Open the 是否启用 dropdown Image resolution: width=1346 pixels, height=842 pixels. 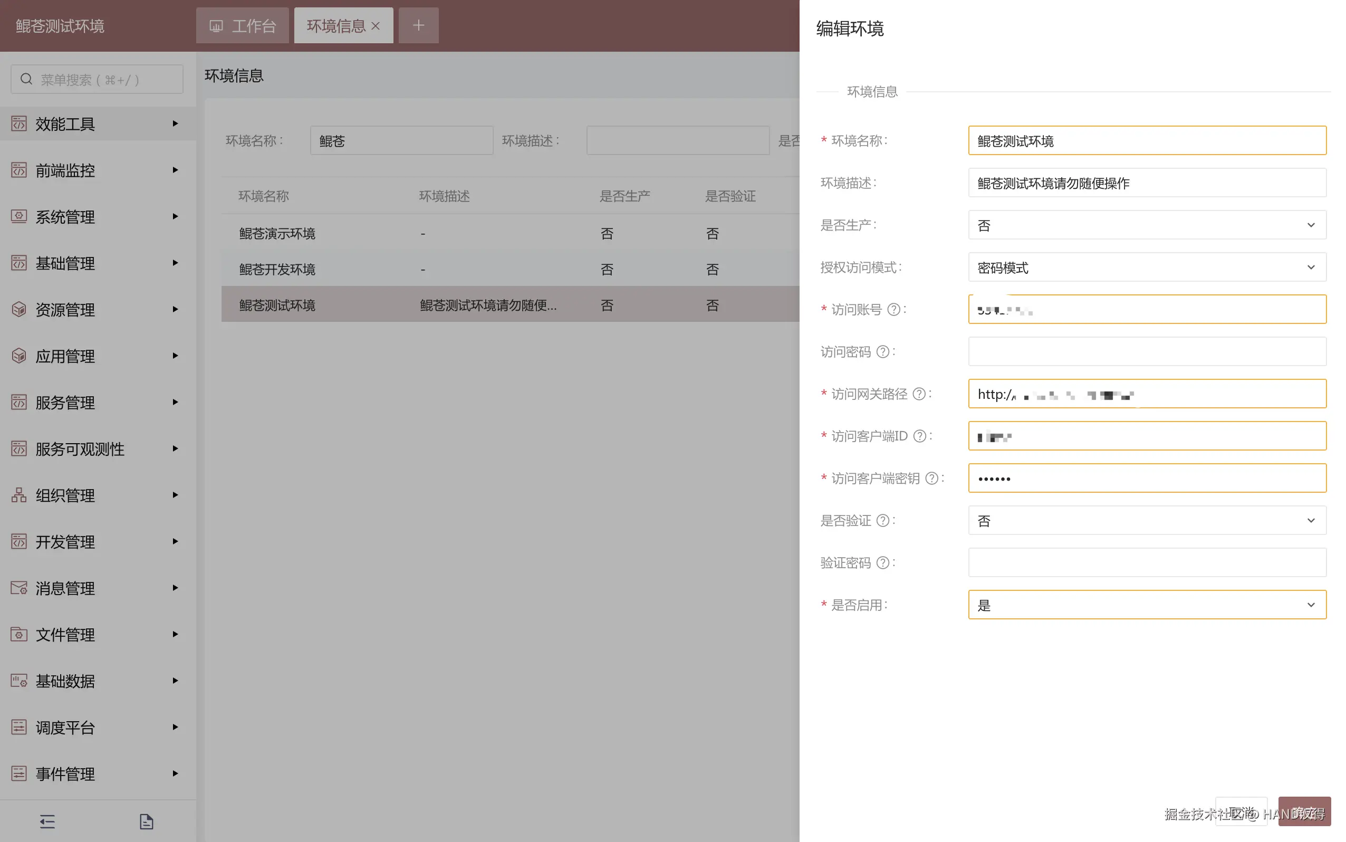point(1147,605)
